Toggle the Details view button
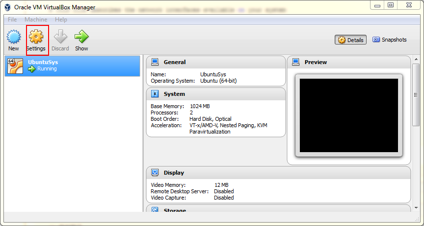 (x=350, y=40)
